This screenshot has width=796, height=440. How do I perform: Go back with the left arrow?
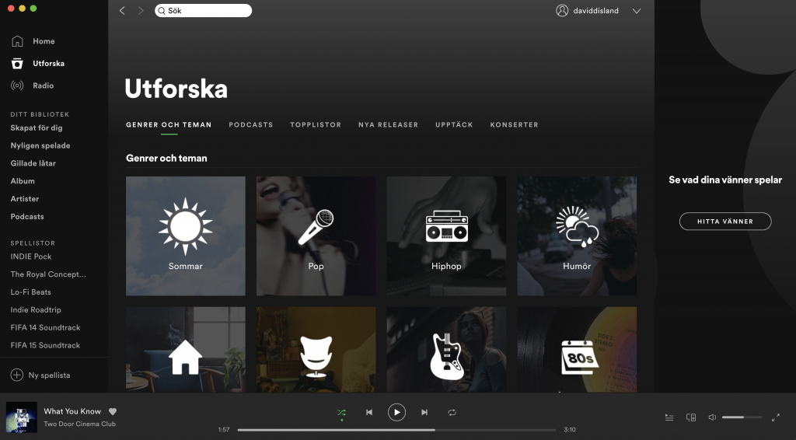[x=122, y=11]
